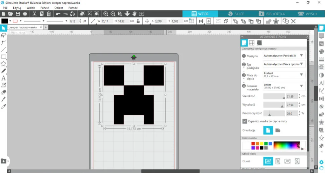The height and width of the screenshot is (173, 325).
Task: Open the offset star icon
Action: (x=276, y=21)
